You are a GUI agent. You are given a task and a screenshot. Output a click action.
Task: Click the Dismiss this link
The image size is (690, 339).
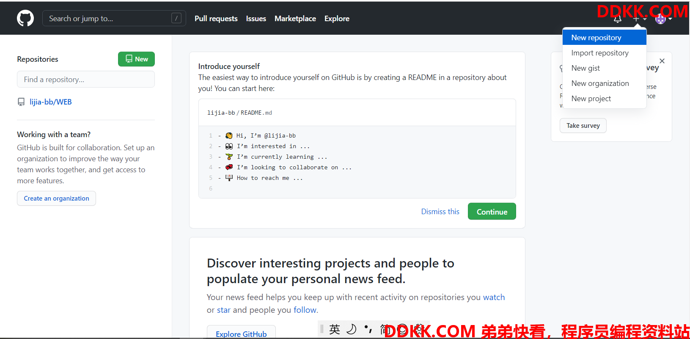point(440,212)
